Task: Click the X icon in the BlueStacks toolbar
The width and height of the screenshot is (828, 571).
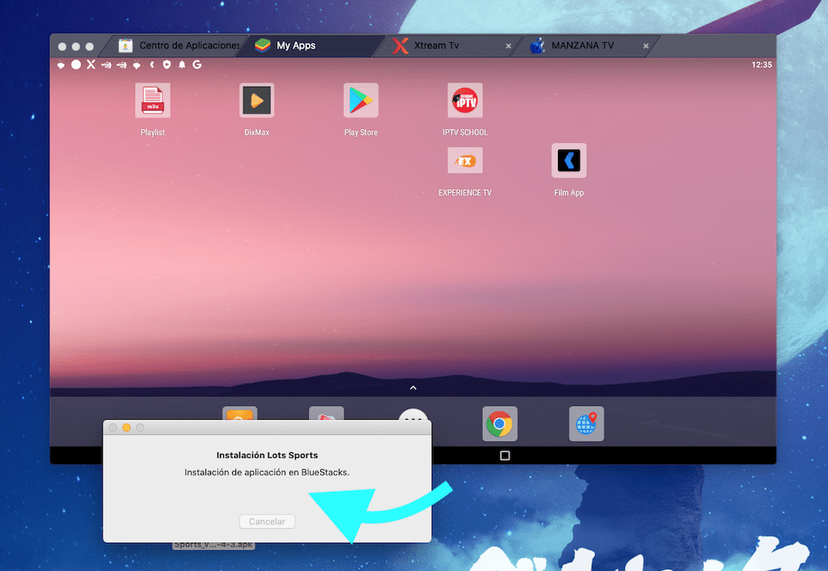Action: 91,64
